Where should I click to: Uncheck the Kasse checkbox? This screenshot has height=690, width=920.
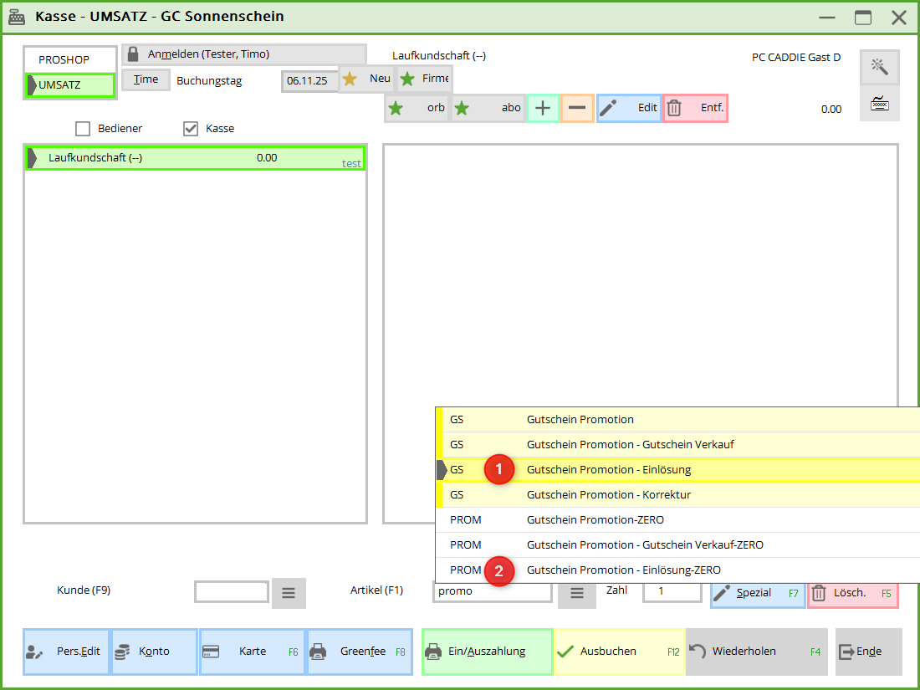coord(191,129)
